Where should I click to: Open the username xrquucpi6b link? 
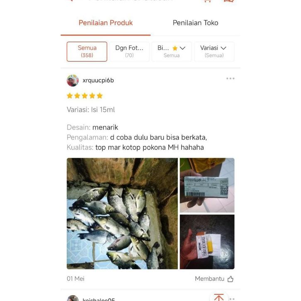tap(98, 80)
